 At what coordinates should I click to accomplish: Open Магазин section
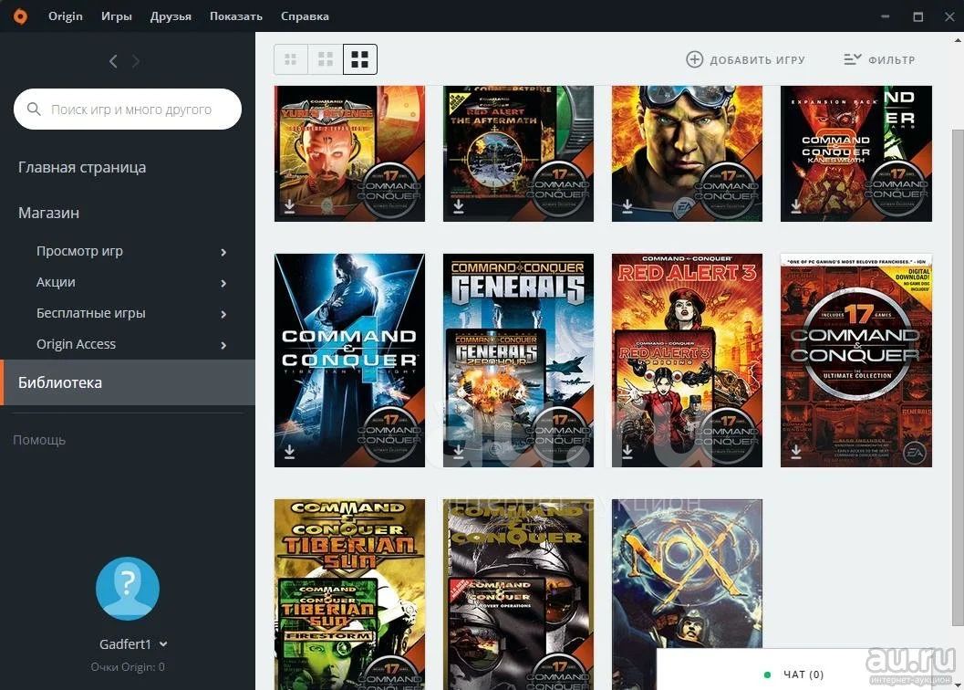point(48,213)
